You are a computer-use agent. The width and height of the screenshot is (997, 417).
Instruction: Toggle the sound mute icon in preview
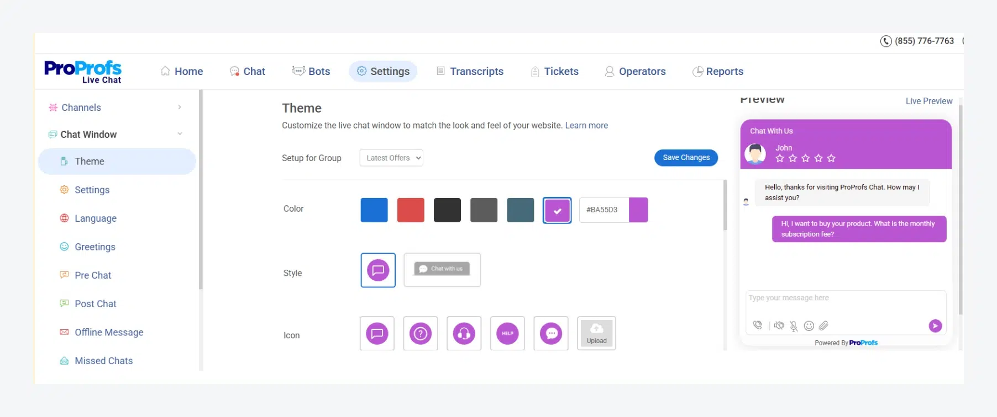coord(779,325)
